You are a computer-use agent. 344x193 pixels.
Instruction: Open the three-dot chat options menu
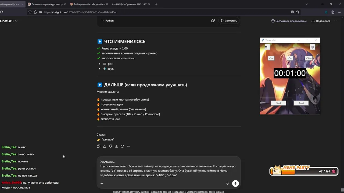(x=336, y=21)
